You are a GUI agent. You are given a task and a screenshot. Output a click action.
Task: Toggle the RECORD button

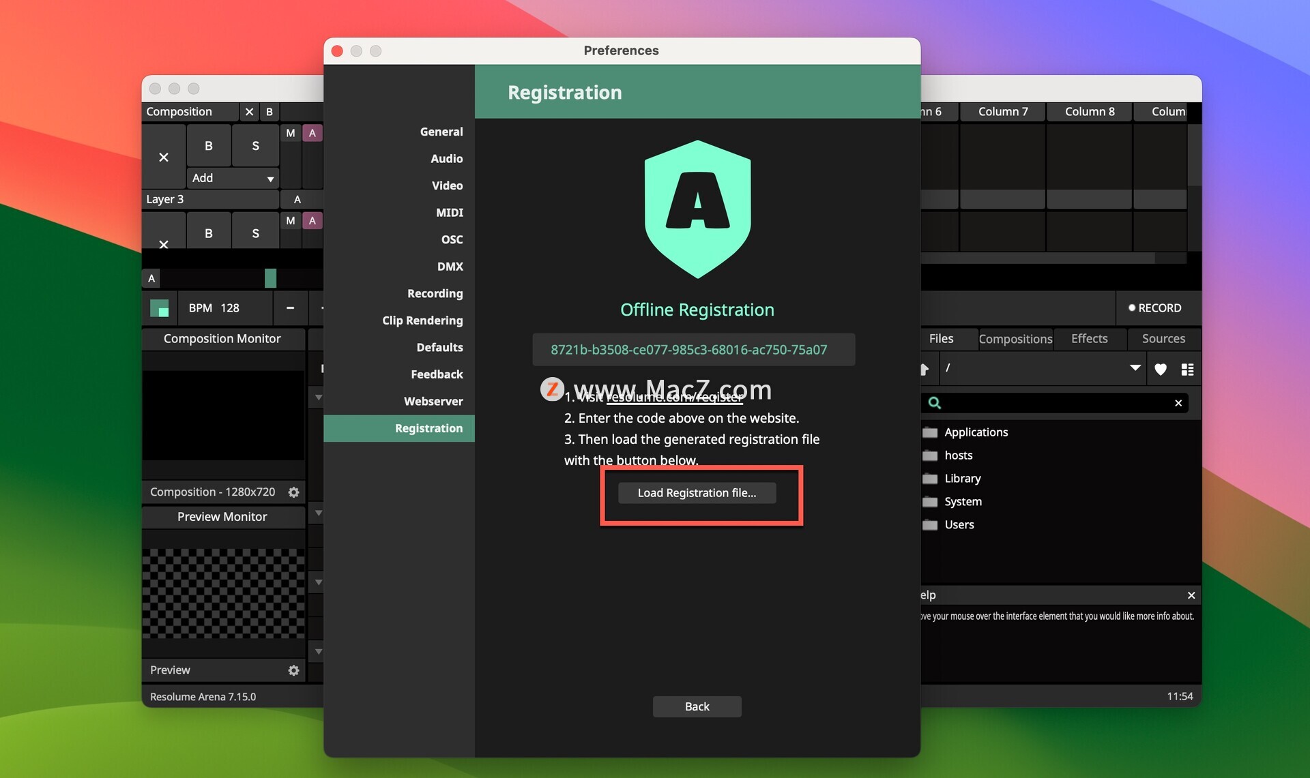click(x=1155, y=308)
